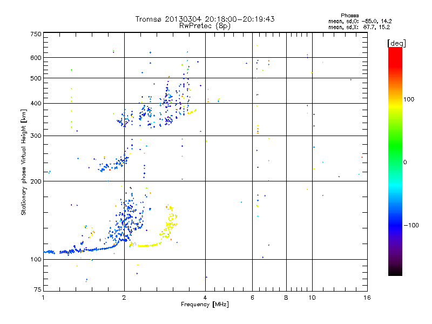Image resolution: width=432 pixels, height=324 pixels.
Task: Click the 'Phases' header text
Action: coord(349,16)
